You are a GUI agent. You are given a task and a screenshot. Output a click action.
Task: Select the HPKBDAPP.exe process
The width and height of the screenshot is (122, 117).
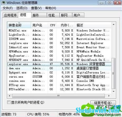(59, 60)
